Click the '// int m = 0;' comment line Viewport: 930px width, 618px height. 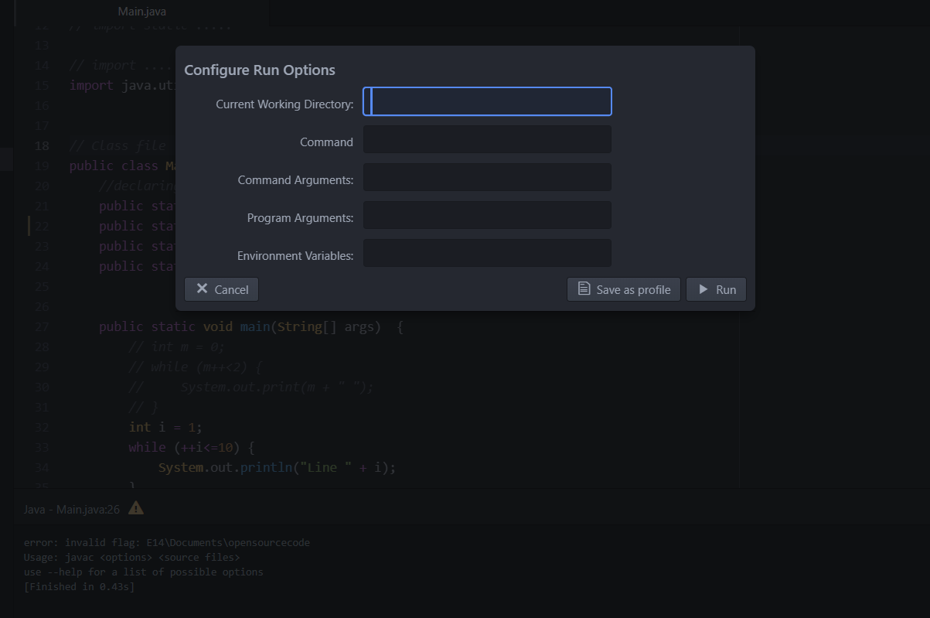(x=177, y=347)
